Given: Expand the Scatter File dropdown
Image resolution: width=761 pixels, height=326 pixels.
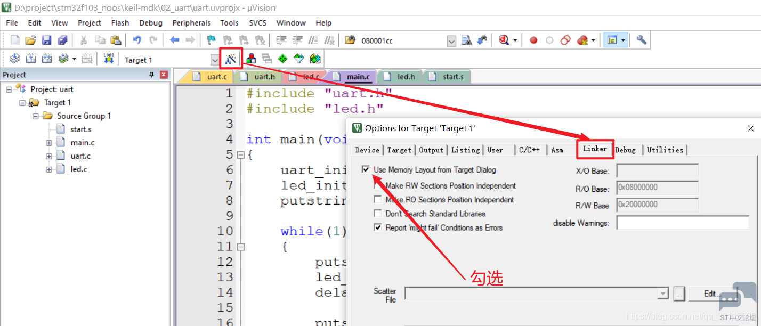Looking at the screenshot, I should tap(663, 294).
